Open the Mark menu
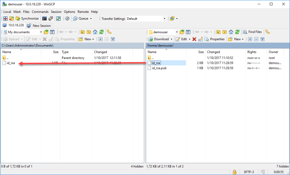This screenshot has width=290, height=175. pyautogui.click(x=17, y=12)
